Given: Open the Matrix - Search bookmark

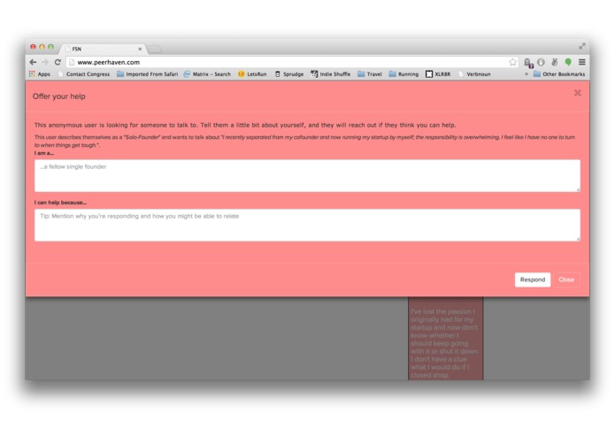Looking at the screenshot, I should pos(207,74).
